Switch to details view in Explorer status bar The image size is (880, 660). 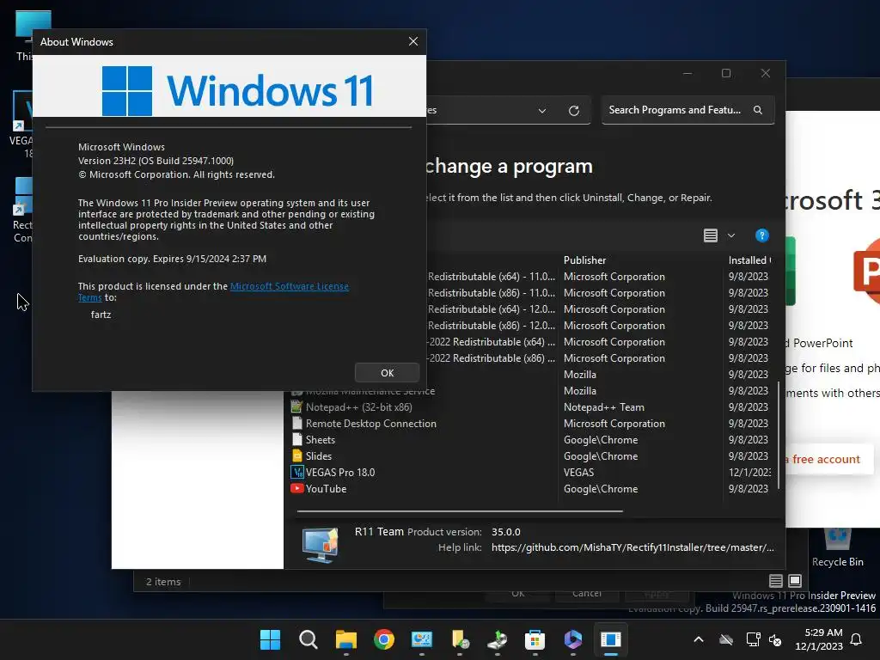click(776, 581)
